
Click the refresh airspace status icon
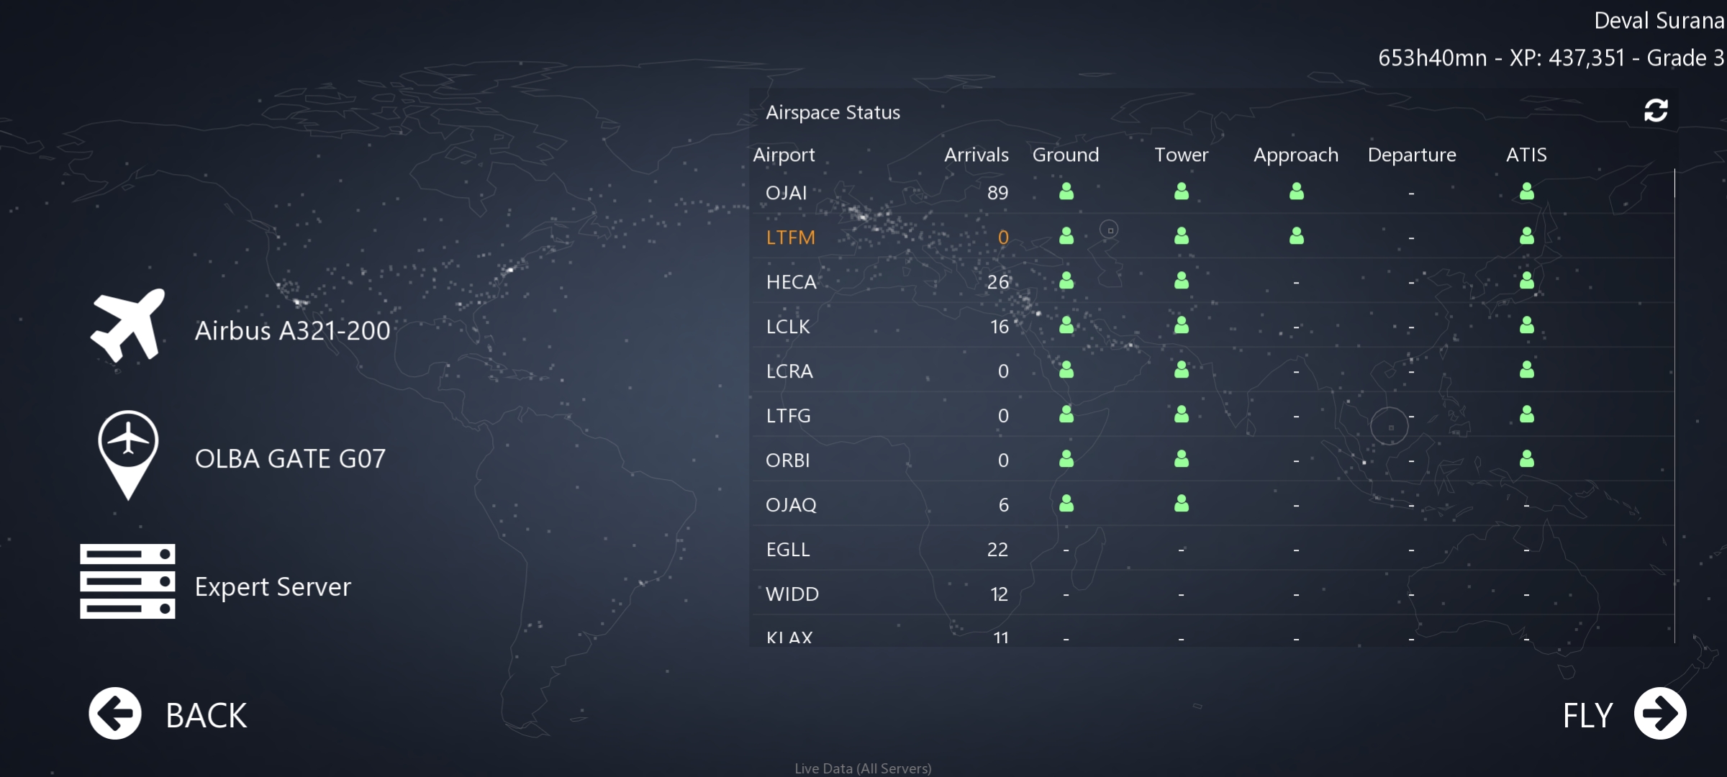point(1656,111)
